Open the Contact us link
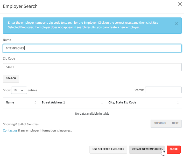The width and height of the screenshot is (184, 157). coord(10,130)
